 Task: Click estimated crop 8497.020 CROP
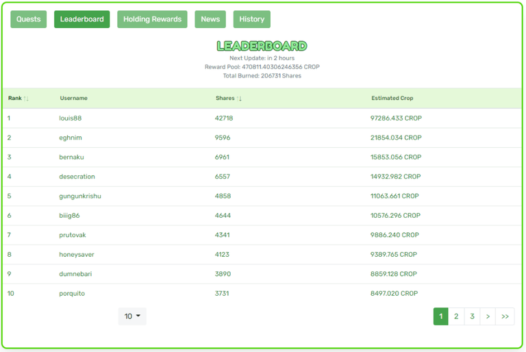coord(394,293)
